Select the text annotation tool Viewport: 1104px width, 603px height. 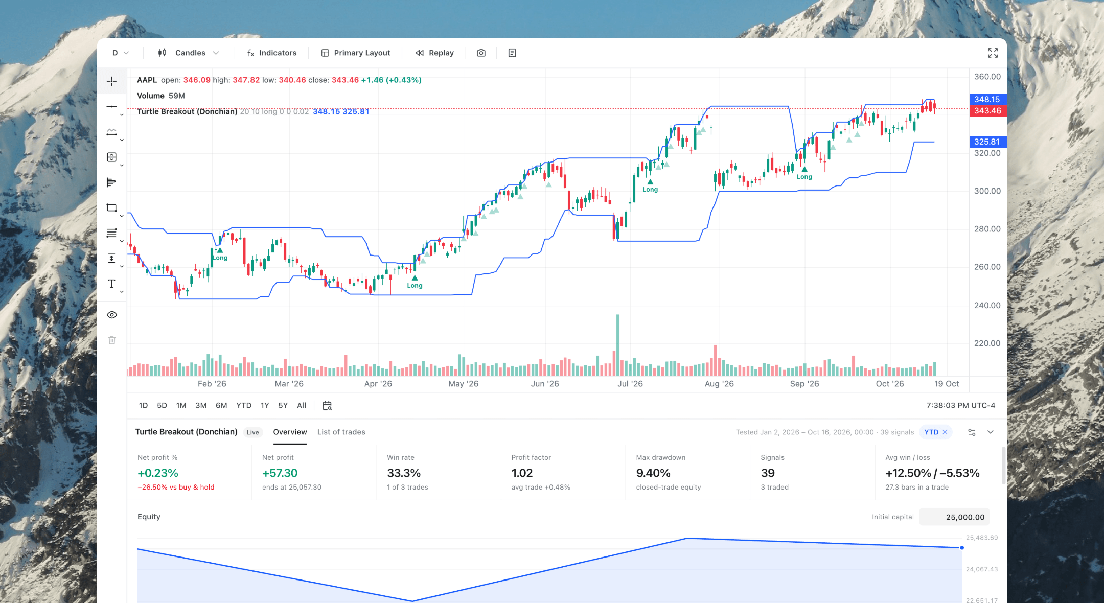(x=111, y=284)
